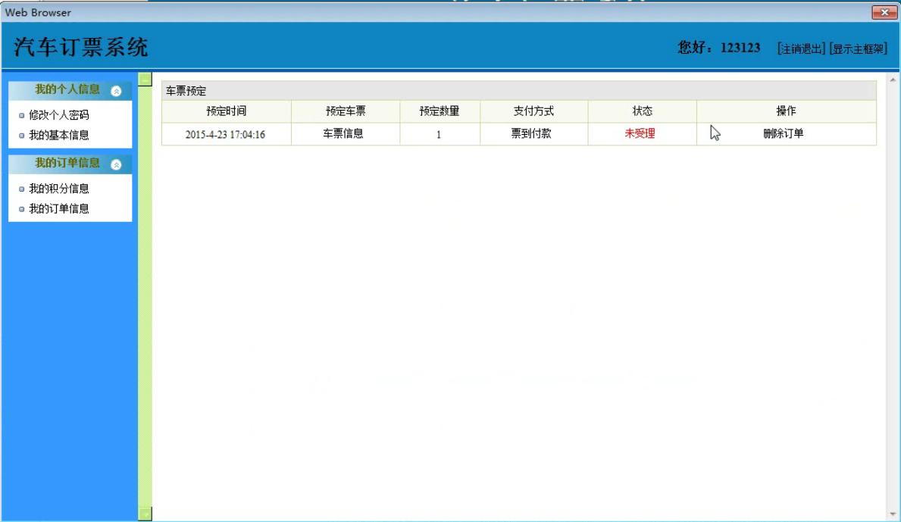Click the quantity 1 cell in the order row
The image size is (901, 522).
point(439,134)
